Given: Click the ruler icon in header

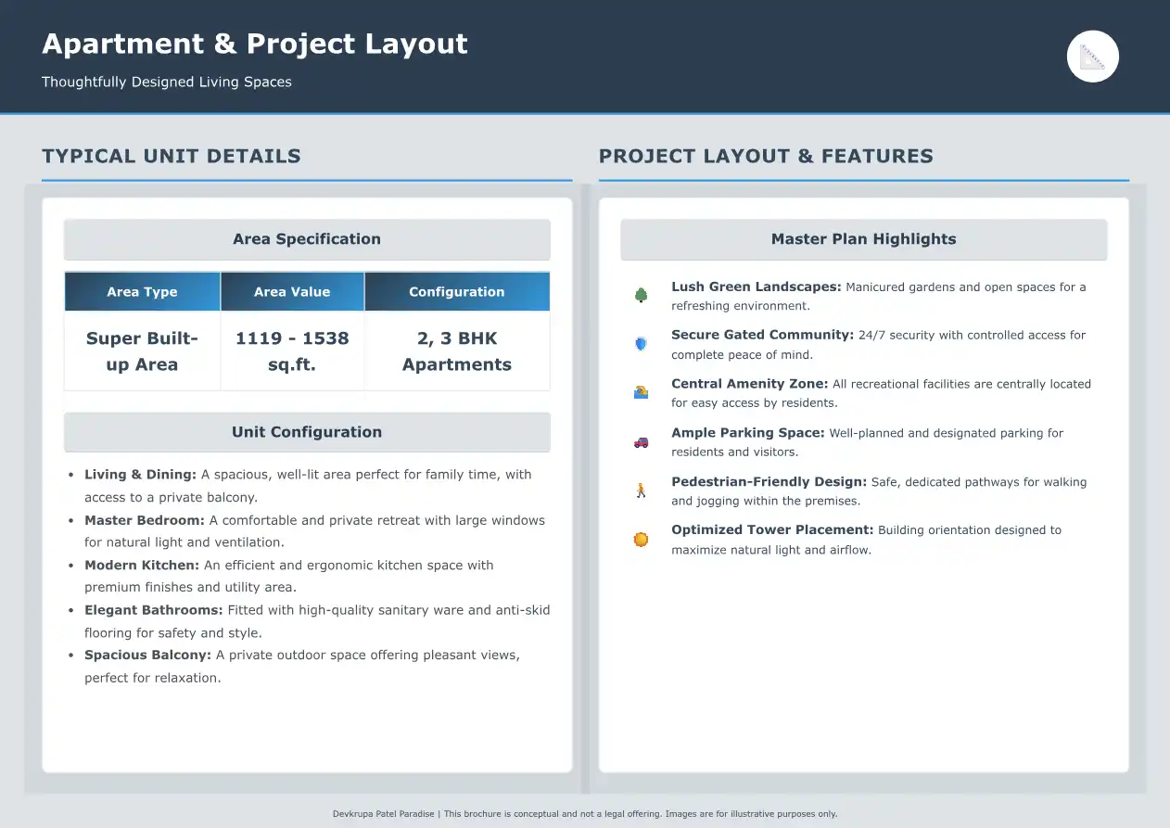Looking at the screenshot, I should tap(1093, 57).
